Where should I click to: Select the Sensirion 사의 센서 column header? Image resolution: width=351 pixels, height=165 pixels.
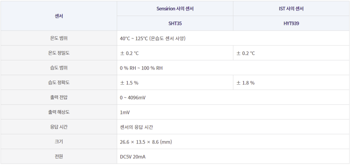[175, 9]
